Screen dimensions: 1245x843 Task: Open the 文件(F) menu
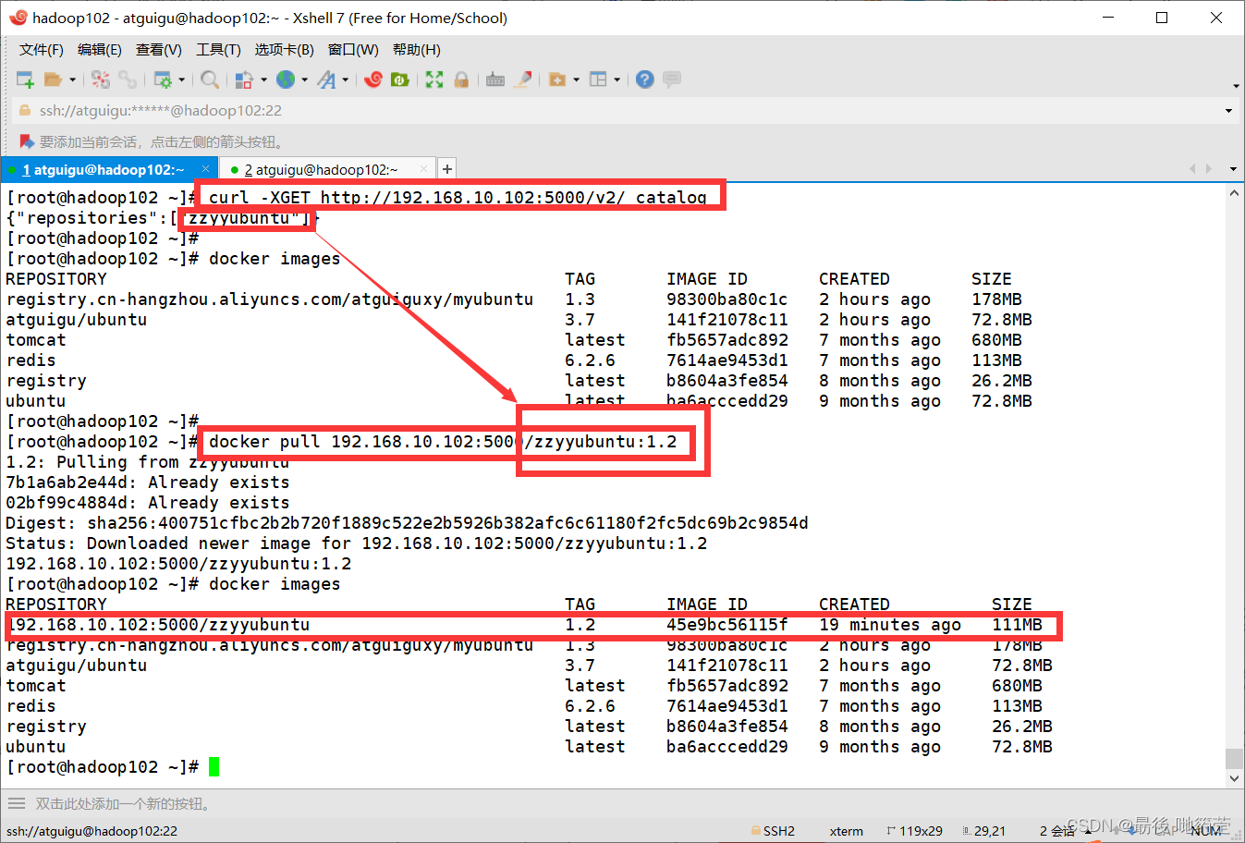tap(42, 49)
